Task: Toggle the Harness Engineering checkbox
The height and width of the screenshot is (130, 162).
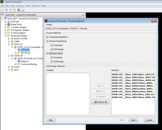Action: click(47, 41)
